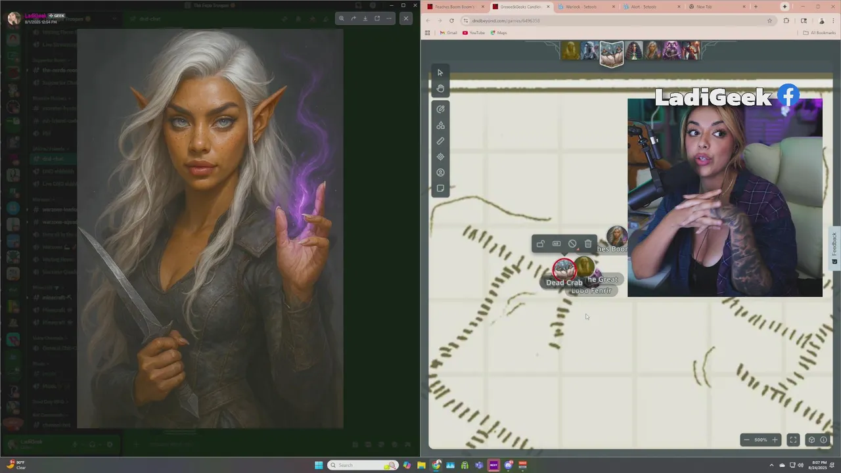This screenshot has height=473, width=841.
Task: Reload the dndbeyond page
Action: click(451, 20)
